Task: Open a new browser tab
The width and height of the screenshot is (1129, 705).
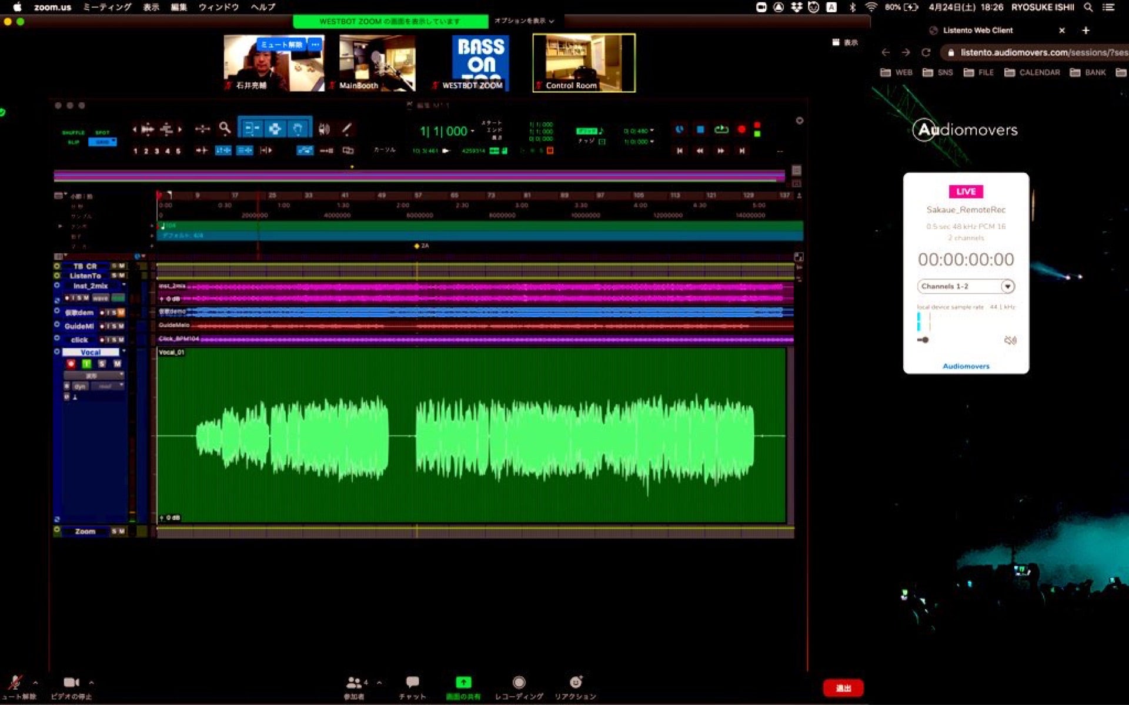Action: (x=1085, y=30)
